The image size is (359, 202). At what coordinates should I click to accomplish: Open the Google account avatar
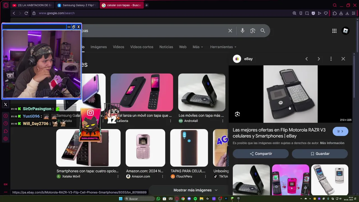pos(346,31)
